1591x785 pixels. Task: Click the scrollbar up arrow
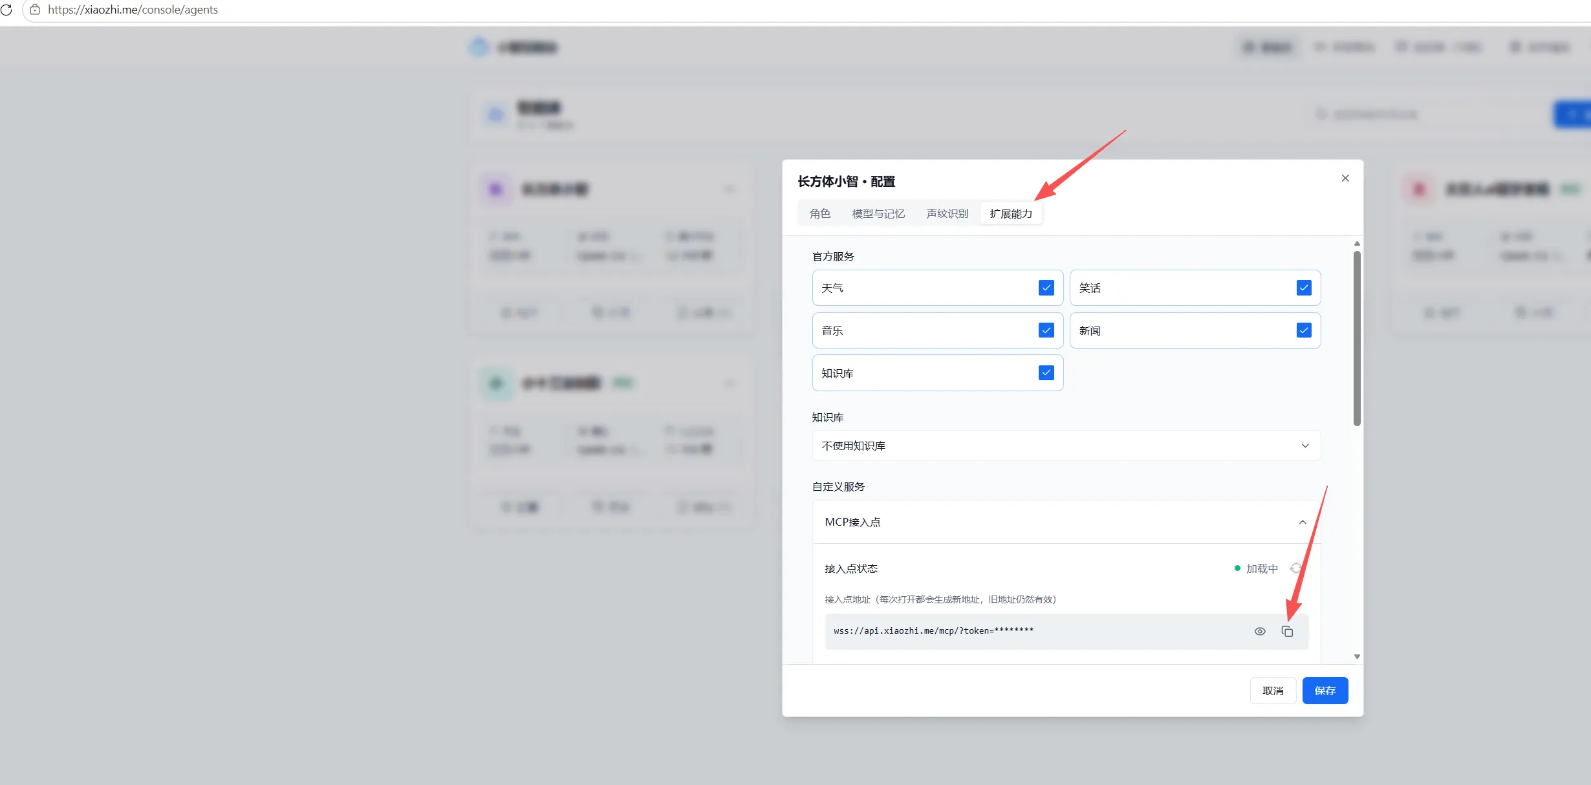coord(1357,243)
